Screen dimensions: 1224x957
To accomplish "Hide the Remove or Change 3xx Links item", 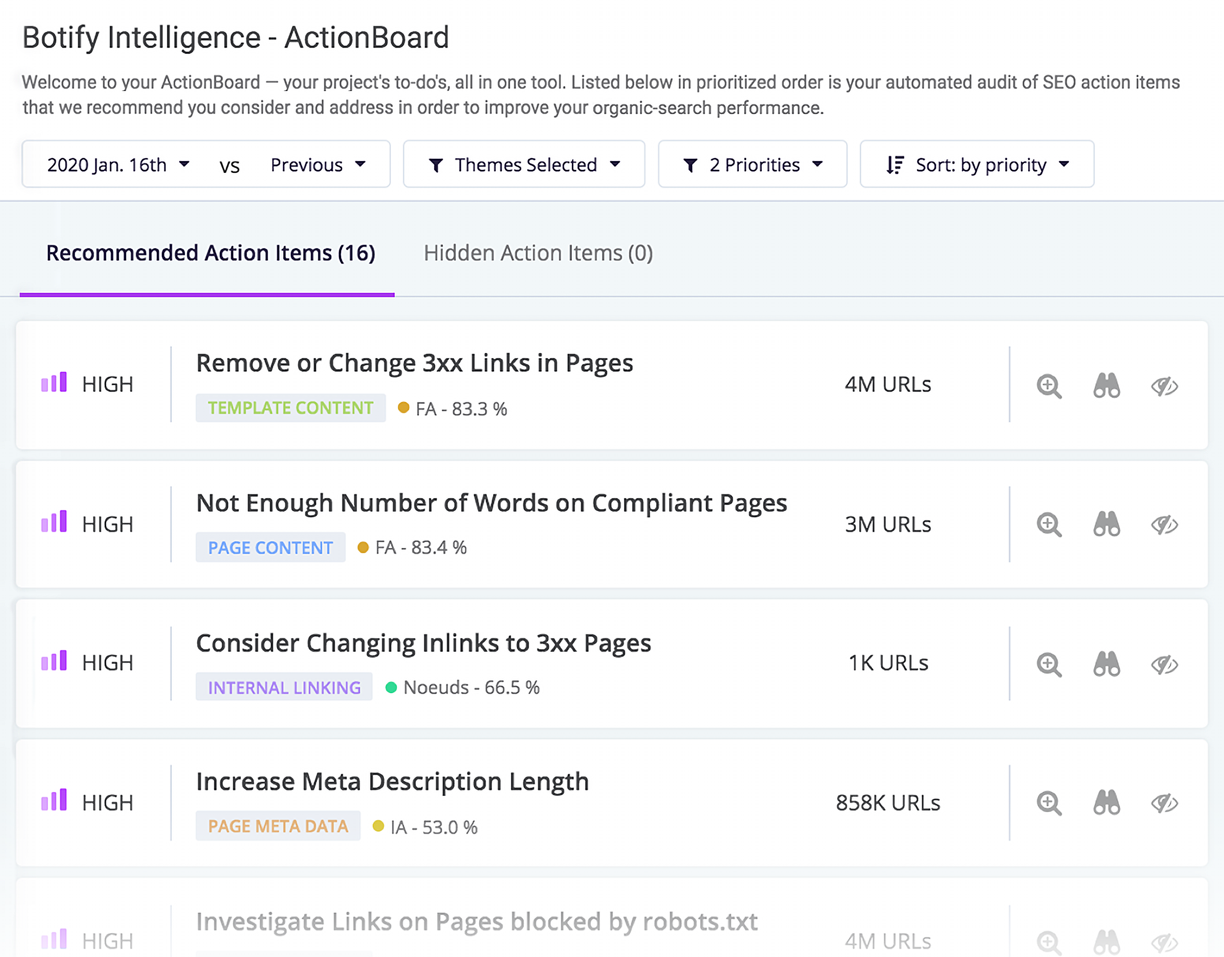I will tap(1165, 386).
